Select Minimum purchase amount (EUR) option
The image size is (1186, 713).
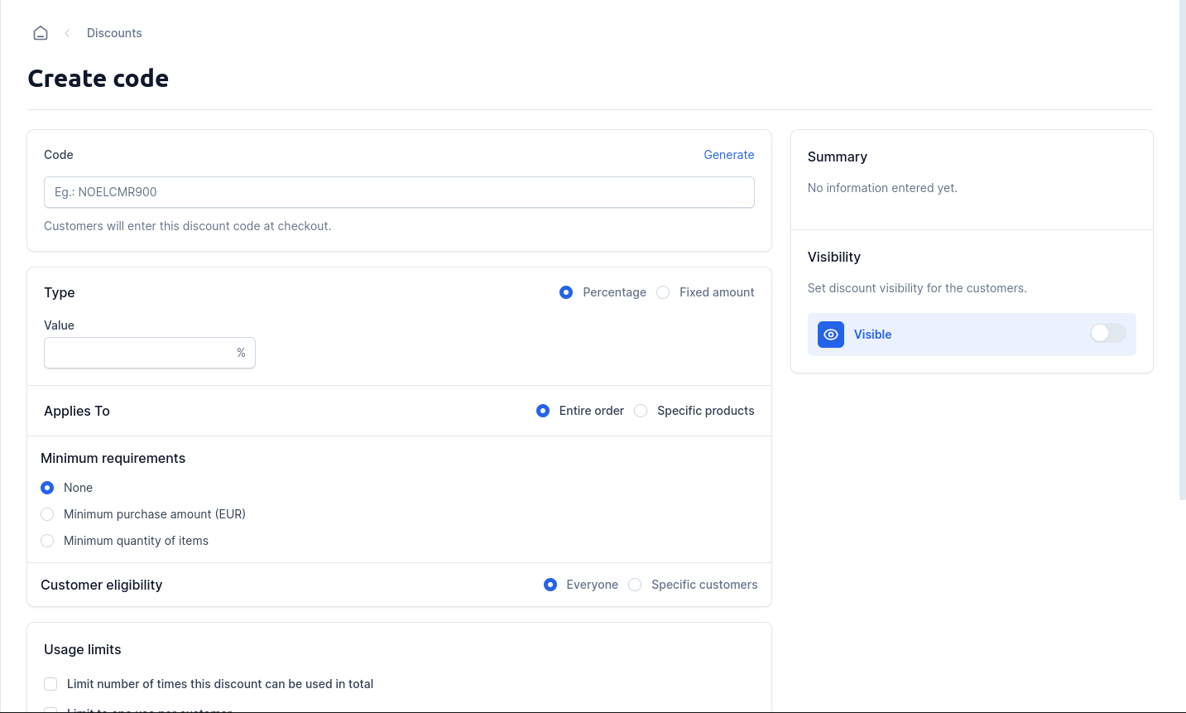click(47, 514)
